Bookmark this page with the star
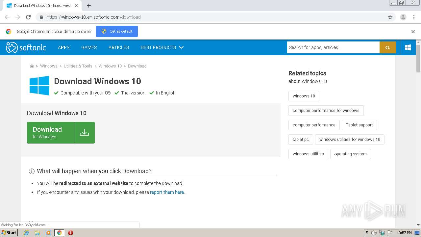This screenshot has height=237, width=421. pos(390,17)
